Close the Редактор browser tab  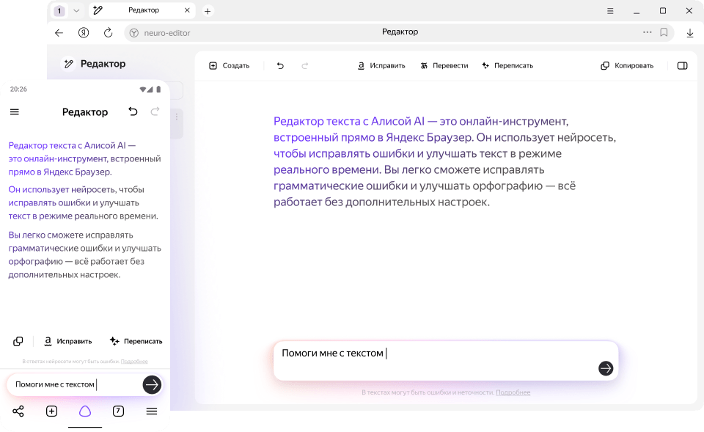tap(187, 10)
